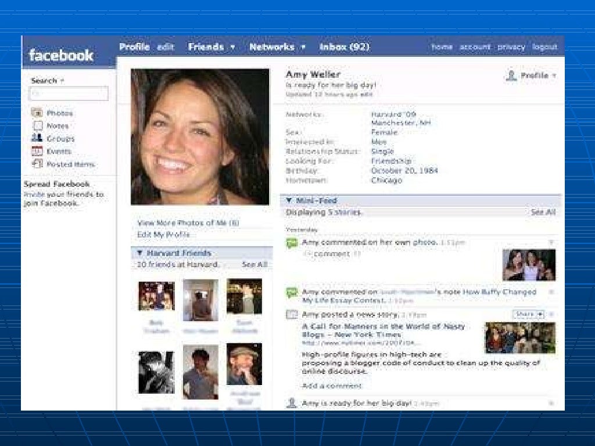
Task: Click See All in Mini-Feed header
Action: 543,213
